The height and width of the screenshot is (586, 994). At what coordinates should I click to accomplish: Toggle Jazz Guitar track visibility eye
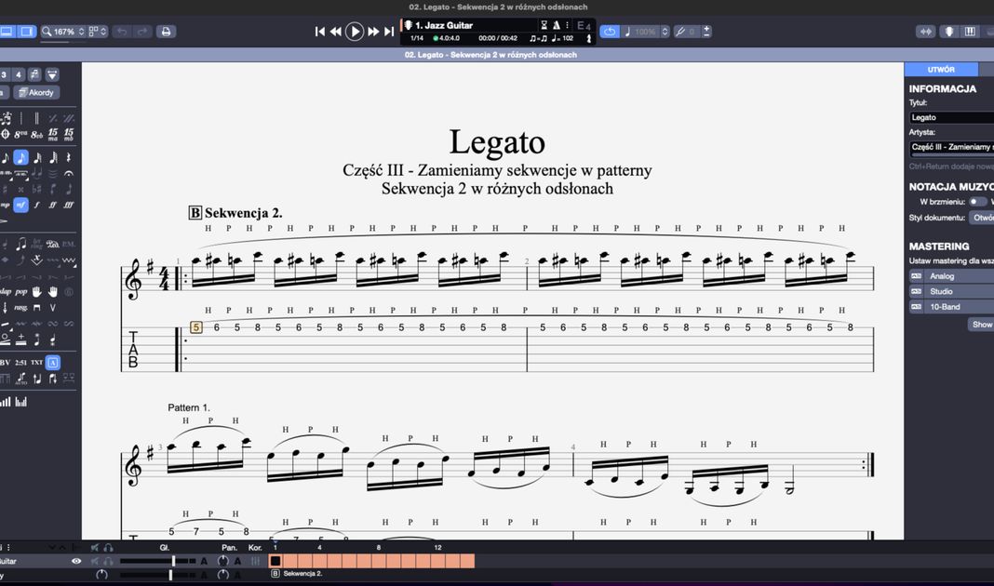tap(76, 561)
